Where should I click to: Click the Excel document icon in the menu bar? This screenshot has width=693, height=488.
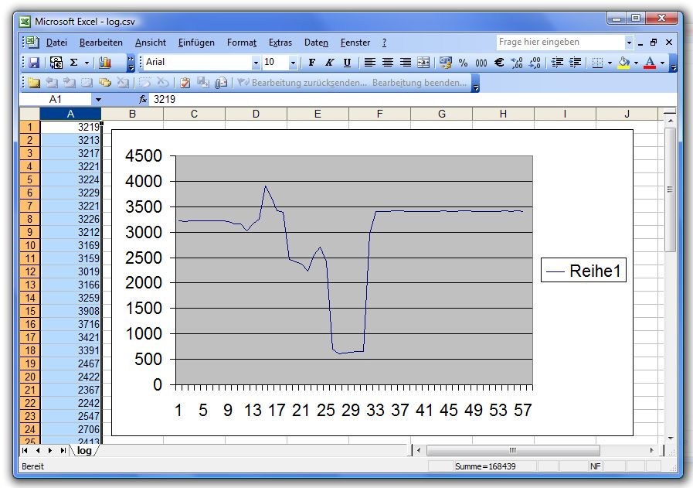[x=32, y=43]
